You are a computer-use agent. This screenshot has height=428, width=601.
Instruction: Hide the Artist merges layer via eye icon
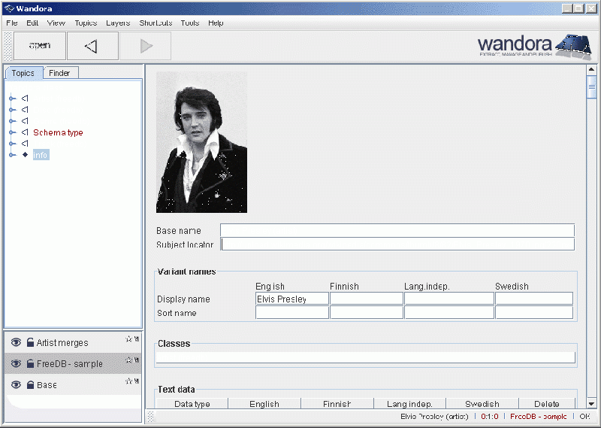(x=15, y=343)
